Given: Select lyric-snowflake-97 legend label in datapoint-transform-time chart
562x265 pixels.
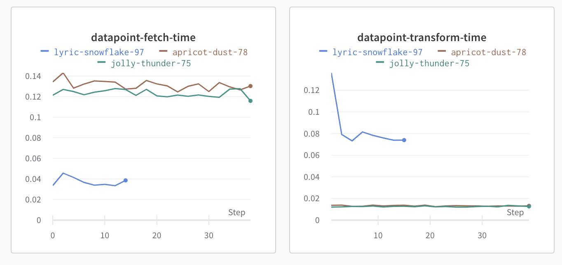Looking at the screenshot, I should [377, 52].
